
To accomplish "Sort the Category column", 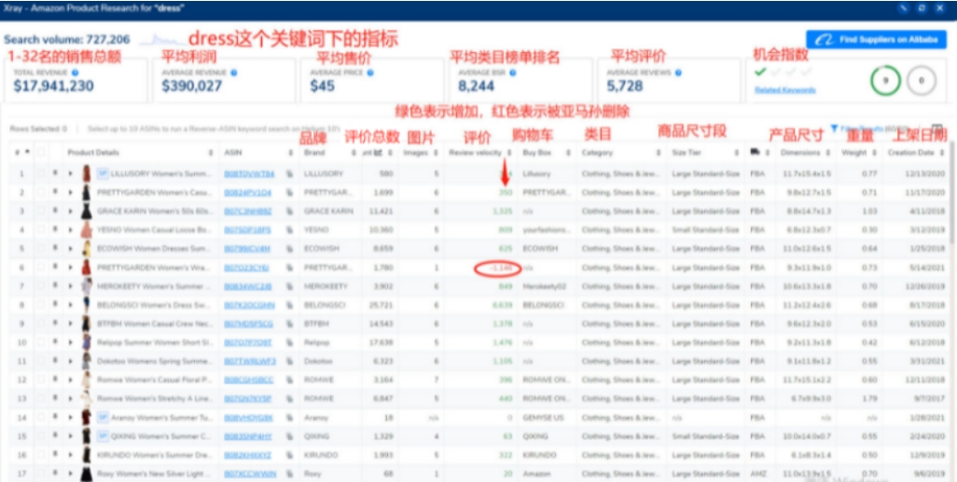I will point(658,153).
